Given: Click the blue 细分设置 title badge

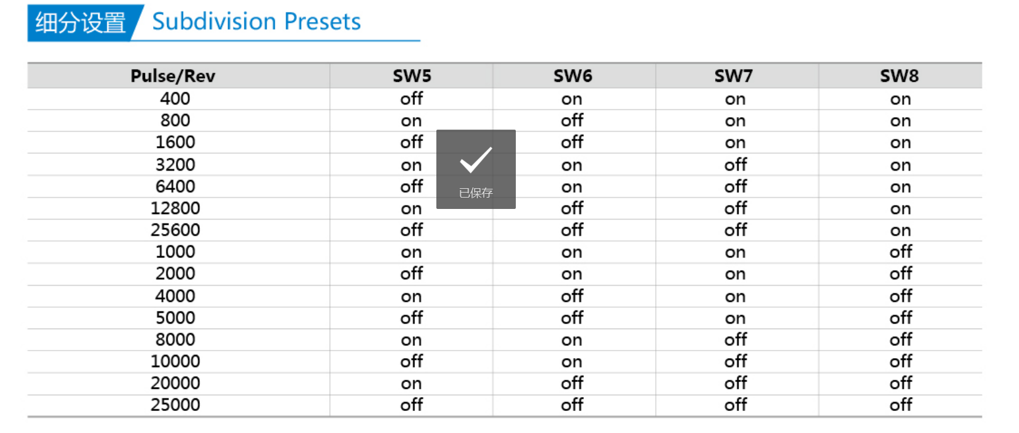Looking at the screenshot, I should [81, 23].
